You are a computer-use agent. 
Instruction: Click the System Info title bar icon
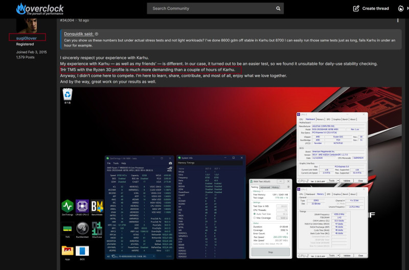(179, 158)
